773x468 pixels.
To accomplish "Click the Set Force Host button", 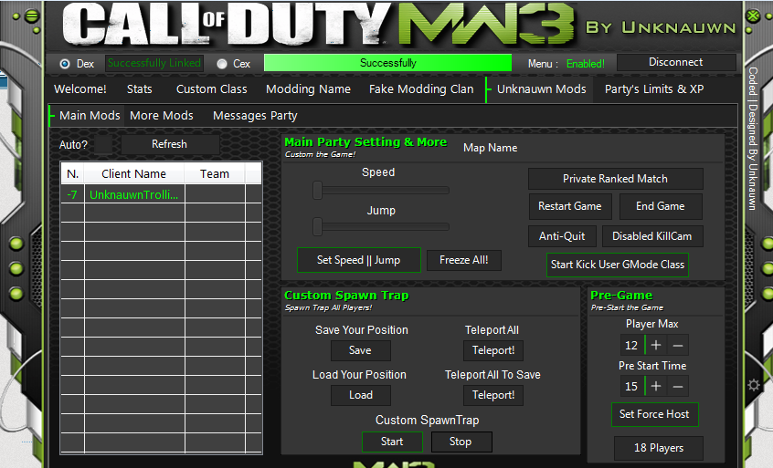I will coord(655,414).
